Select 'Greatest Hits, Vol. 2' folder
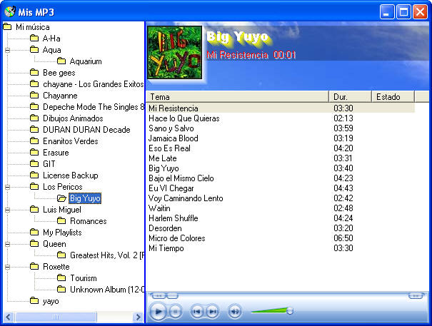The height and width of the screenshot is (326, 432). [x=107, y=255]
